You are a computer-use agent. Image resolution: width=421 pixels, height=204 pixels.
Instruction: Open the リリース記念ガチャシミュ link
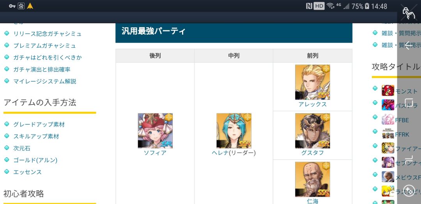coord(48,34)
